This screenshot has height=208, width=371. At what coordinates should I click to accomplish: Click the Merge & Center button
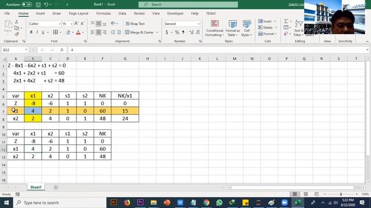(x=139, y=32)
